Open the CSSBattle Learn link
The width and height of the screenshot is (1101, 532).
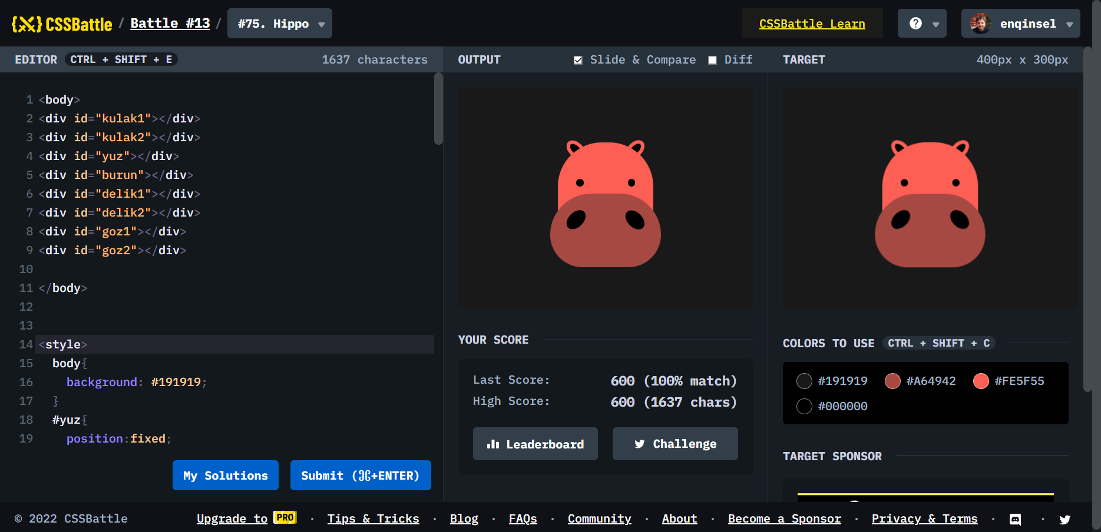pos(812,24)
